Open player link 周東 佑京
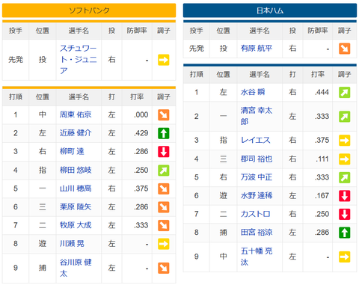359x285 pixels. click(76, 114)
